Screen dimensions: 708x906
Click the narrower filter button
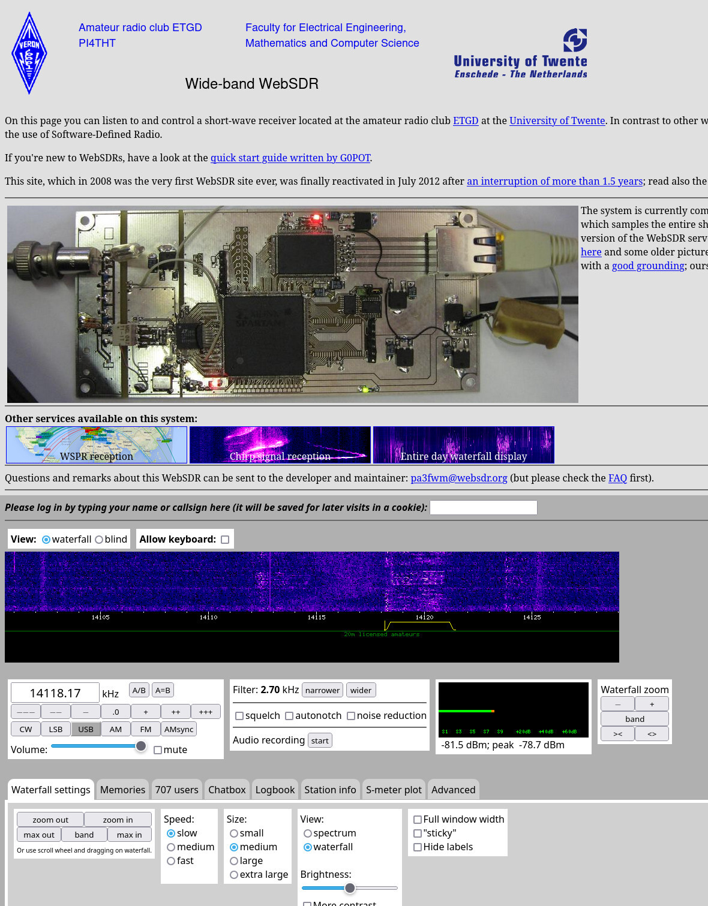pos(322,690)
